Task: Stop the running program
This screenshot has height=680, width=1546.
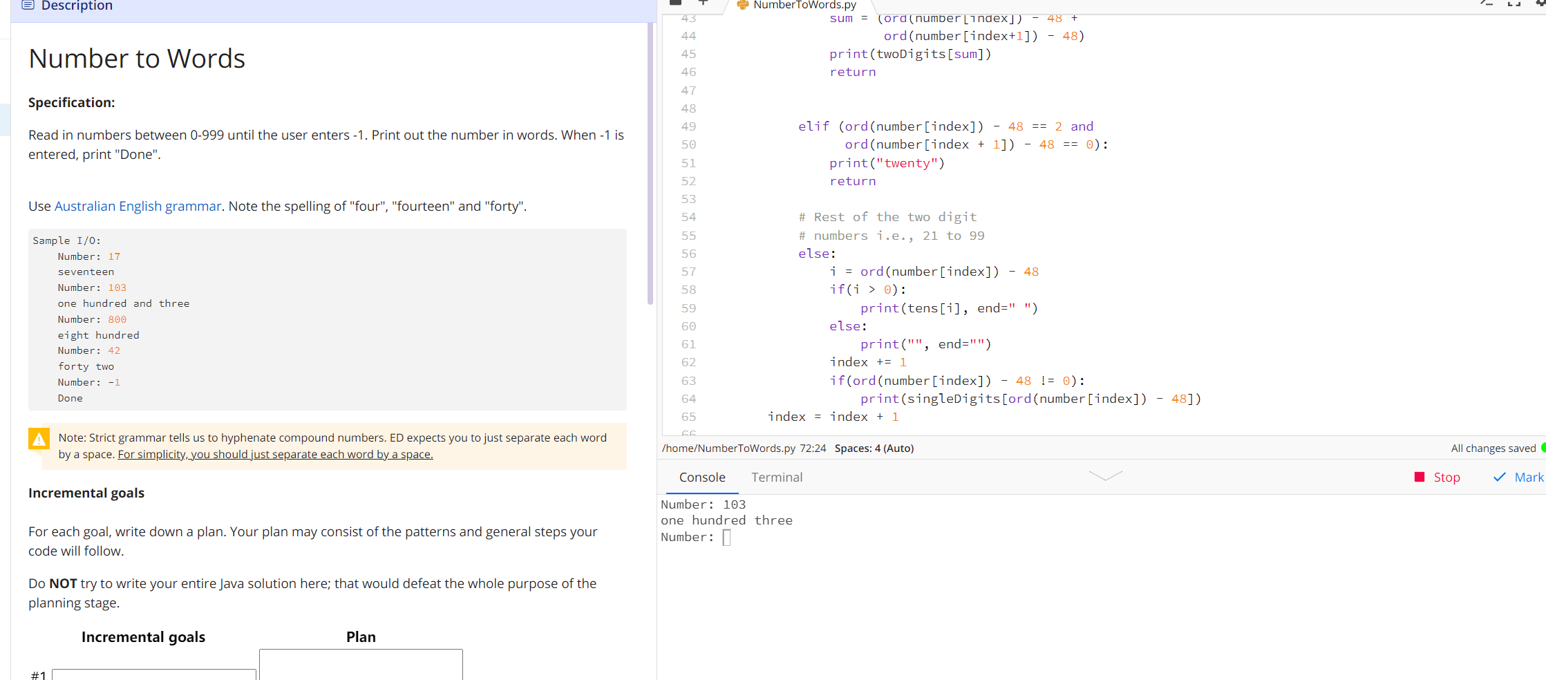Action: [x=1437, y=477]
